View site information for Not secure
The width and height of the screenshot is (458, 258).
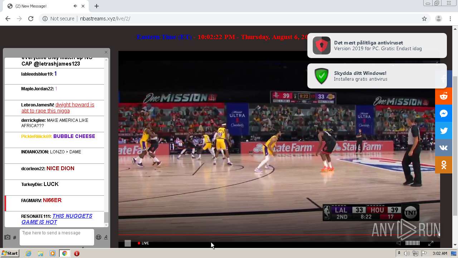(58, 19)
